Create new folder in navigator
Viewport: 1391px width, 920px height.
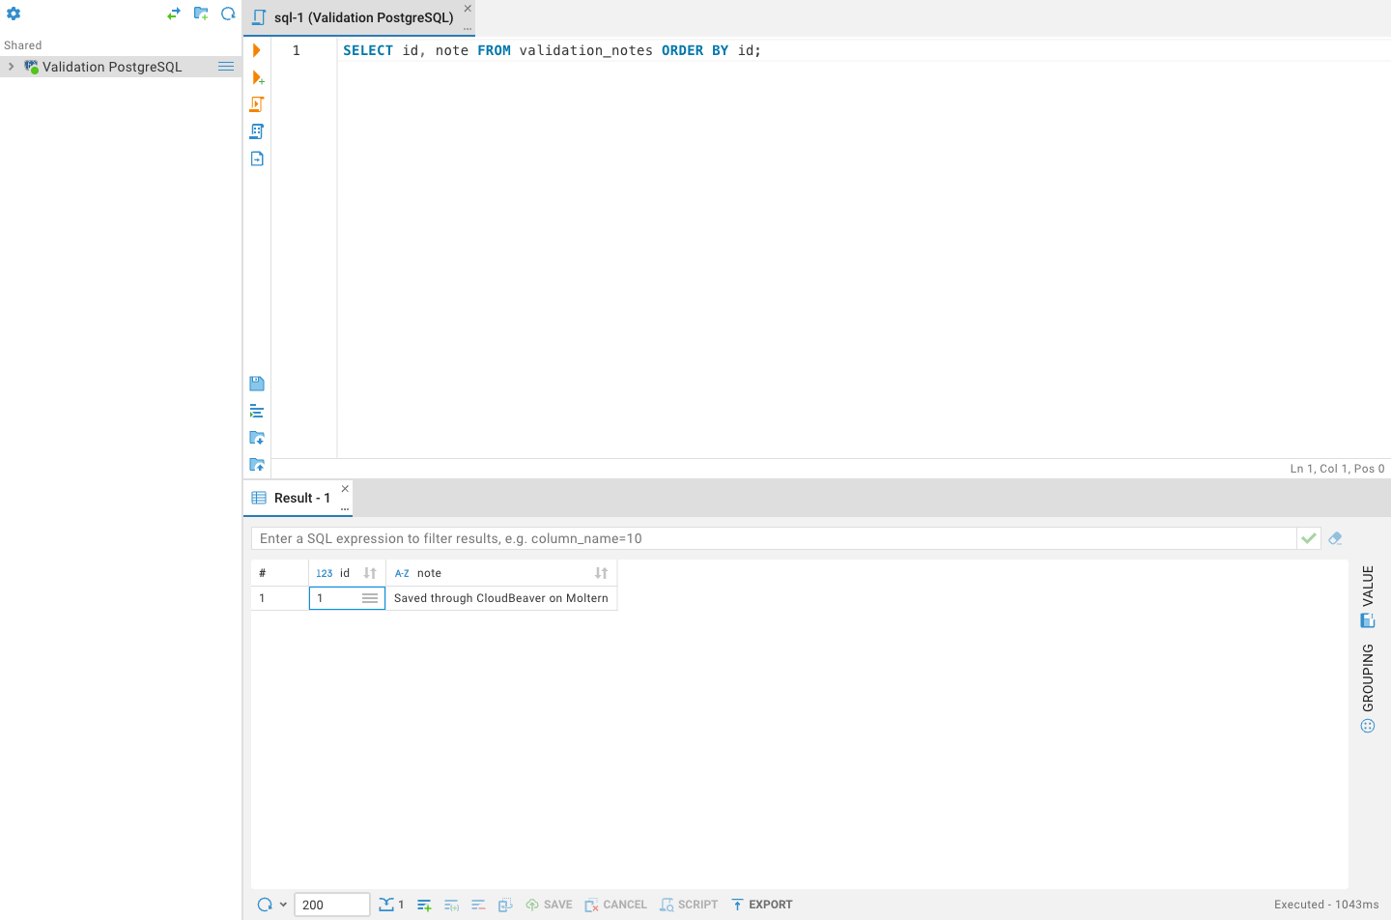point(201,14)
